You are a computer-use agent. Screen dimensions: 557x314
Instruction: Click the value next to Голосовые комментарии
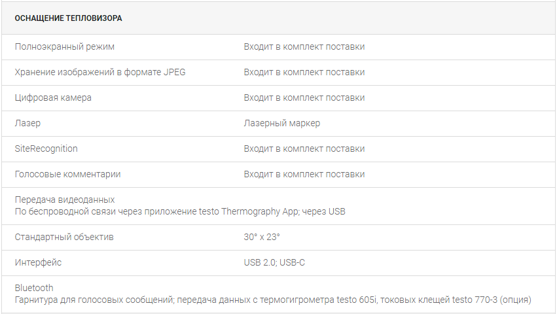pyautogui.click(x=304, y=175)
